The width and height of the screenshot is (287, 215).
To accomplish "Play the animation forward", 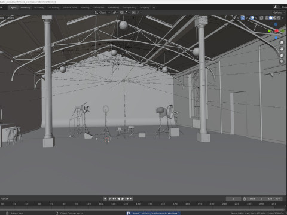I will (123, 199).
